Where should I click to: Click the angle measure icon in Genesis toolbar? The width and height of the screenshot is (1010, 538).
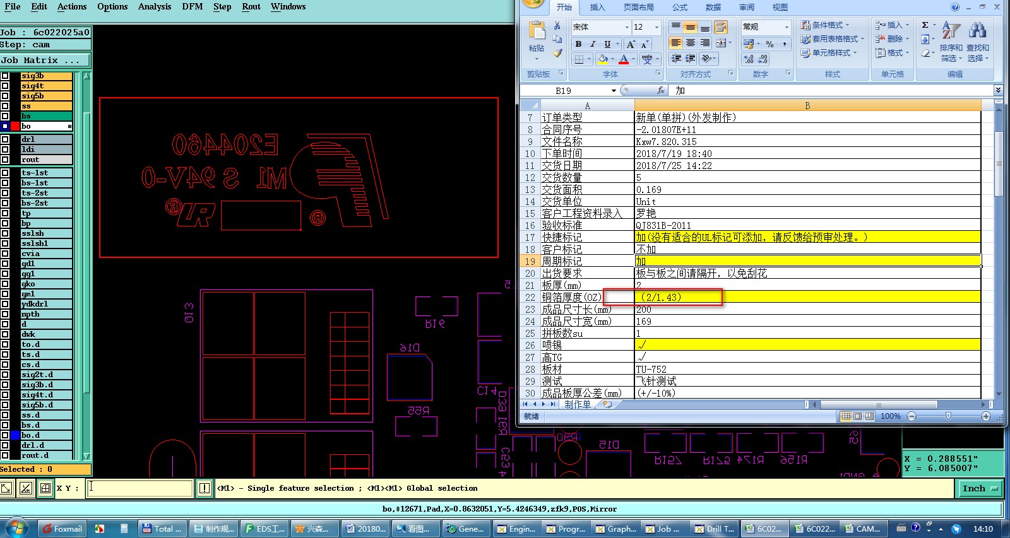coord(25,488)
